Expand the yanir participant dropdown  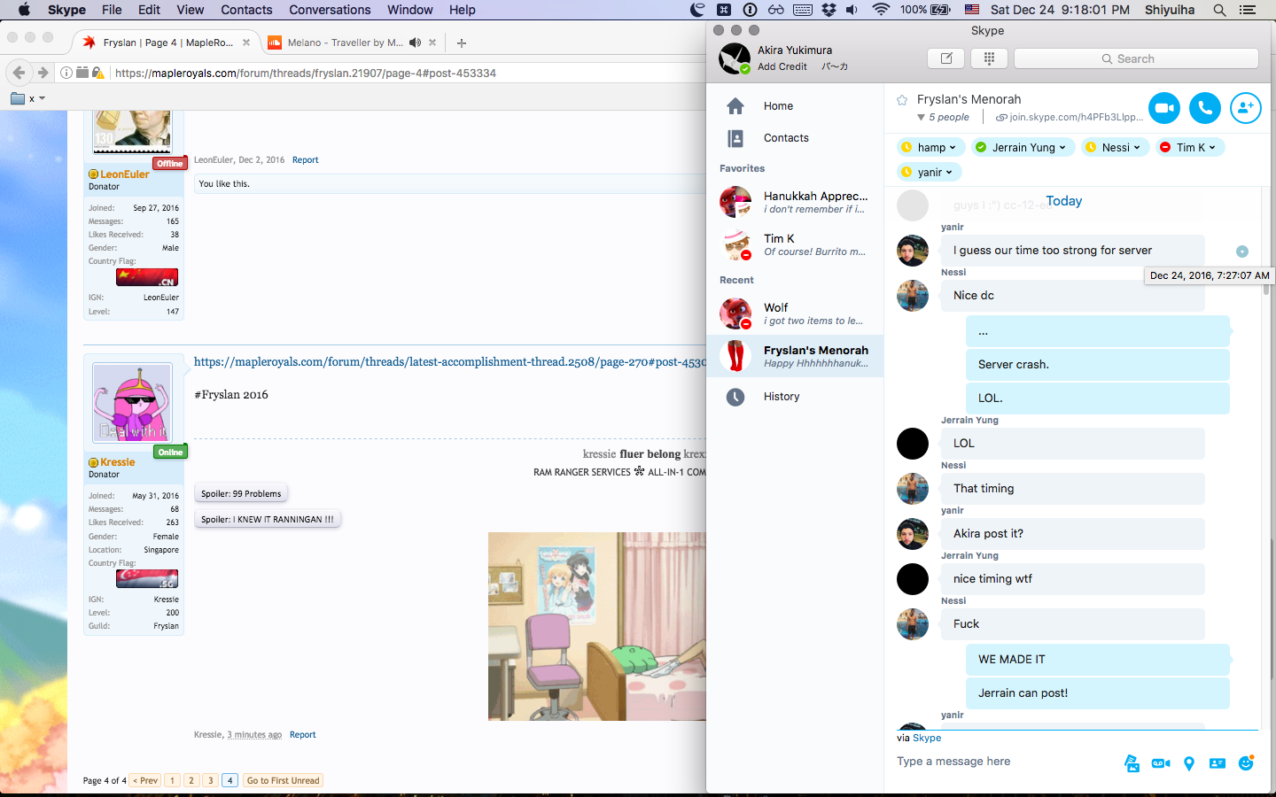[x=949, y=173]
